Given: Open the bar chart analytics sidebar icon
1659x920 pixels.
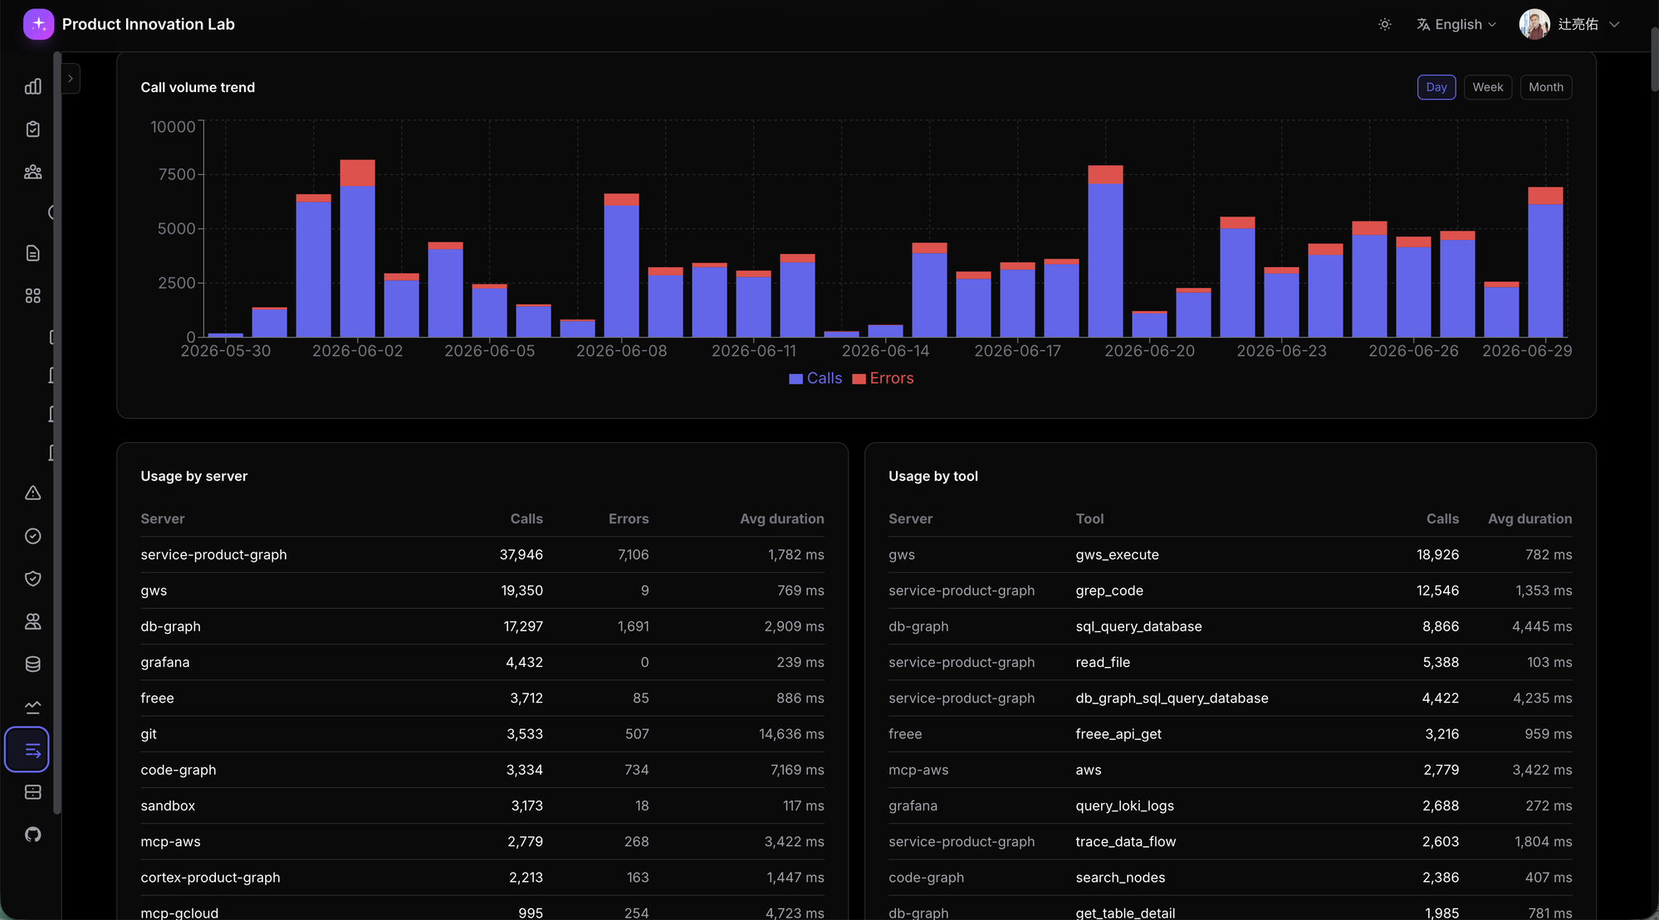Looking at the screenshot, I should coord(33,86).
